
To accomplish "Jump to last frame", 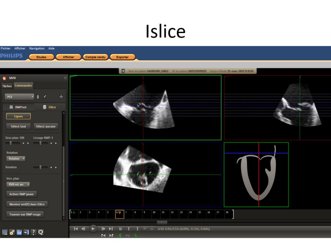I will [x=111, y=229].
